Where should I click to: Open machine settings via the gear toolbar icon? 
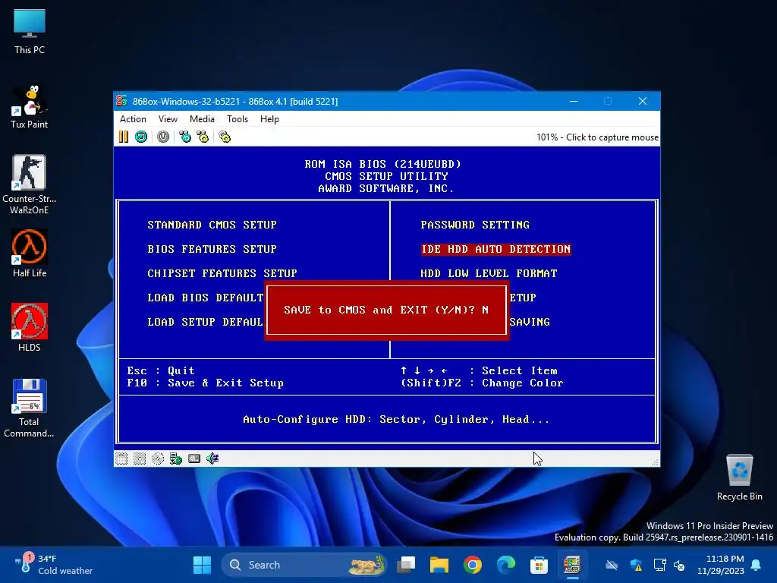225,137
